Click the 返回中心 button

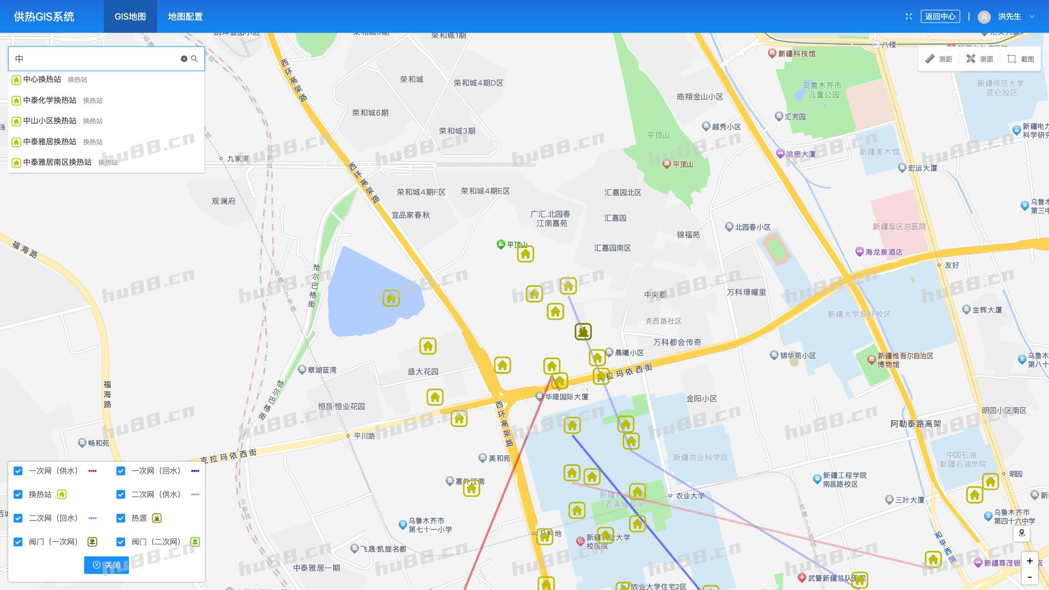click(x=940, y=16)
